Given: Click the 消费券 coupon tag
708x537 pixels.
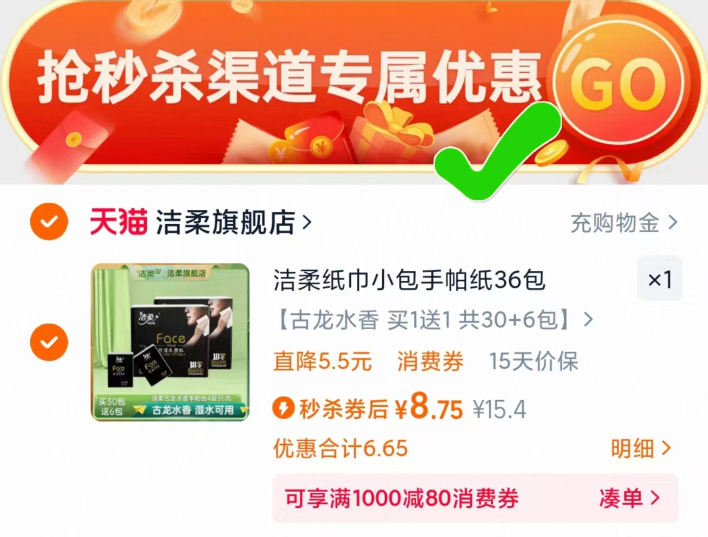Looking at the screenshot, I should pos(430,361).
